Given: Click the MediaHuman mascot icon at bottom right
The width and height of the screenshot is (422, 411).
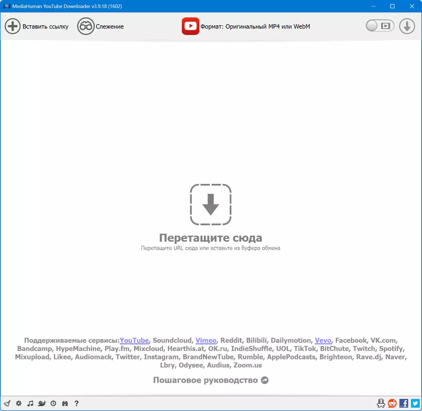Looking at the screenshot, I should click(381, 403).
